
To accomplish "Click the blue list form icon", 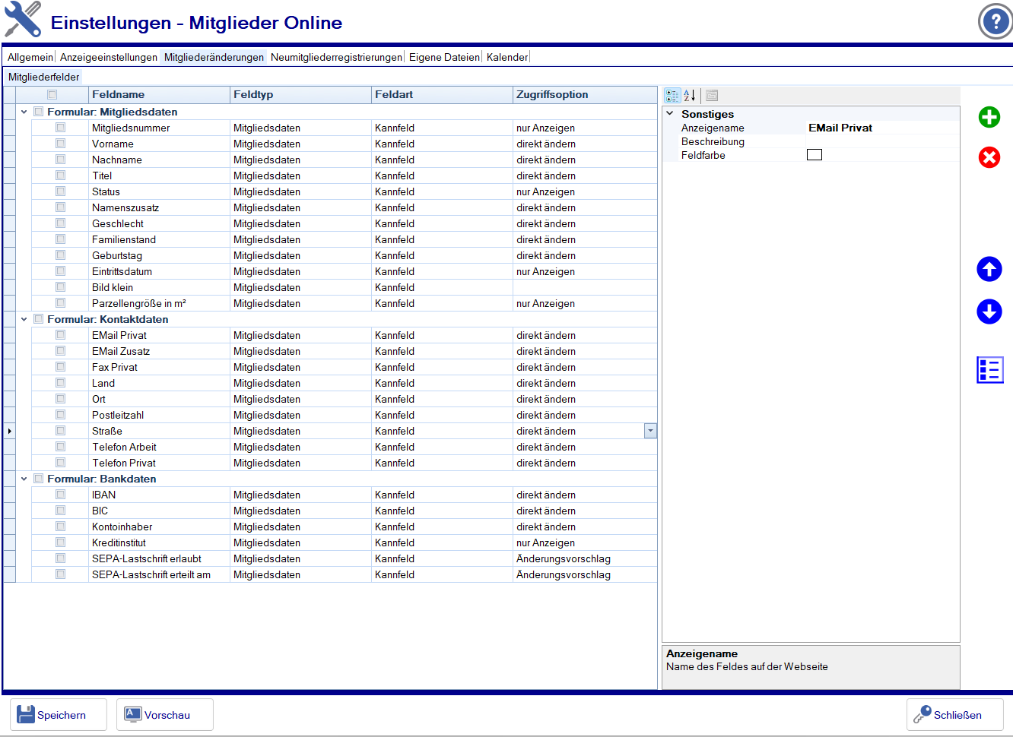I will pyautogui.click(x=989, y=370).
